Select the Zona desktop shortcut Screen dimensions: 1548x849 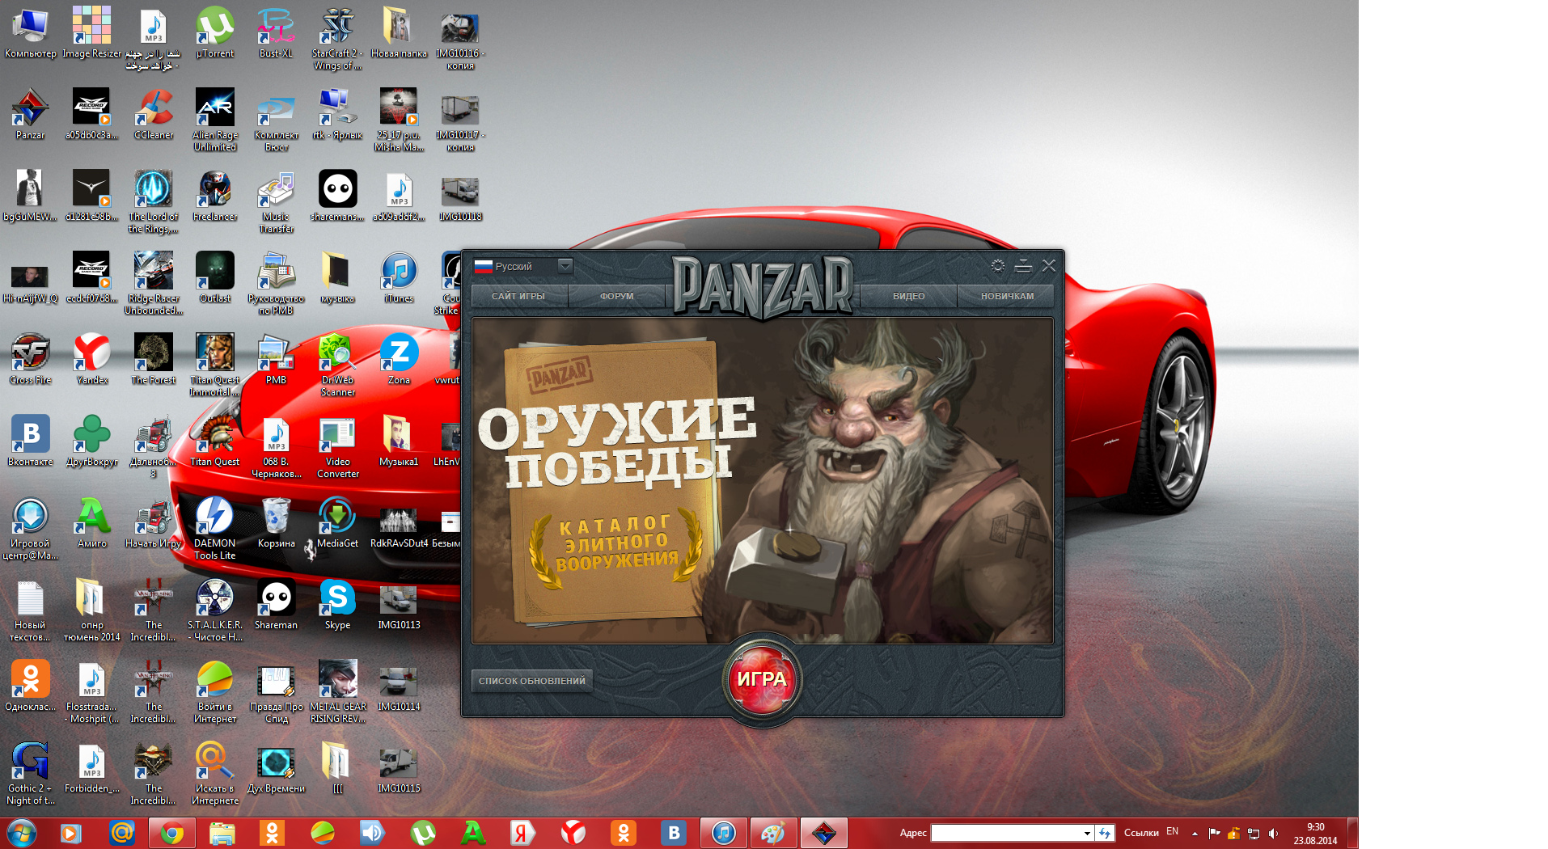coord(399,360)
